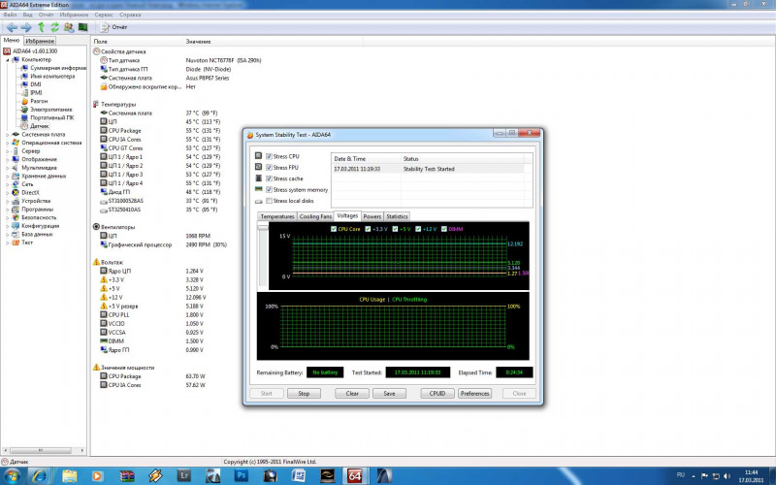Click the users toolbar icon

click(x=69, y=27)
